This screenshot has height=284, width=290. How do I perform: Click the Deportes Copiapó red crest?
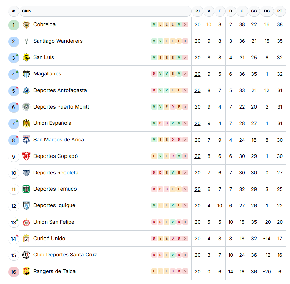[26, 156]
